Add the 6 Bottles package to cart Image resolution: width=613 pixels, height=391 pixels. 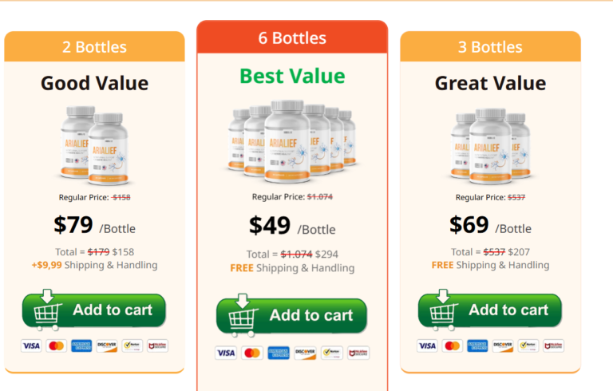291,315
